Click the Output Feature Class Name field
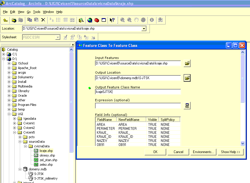 click(x=138, y=92)
